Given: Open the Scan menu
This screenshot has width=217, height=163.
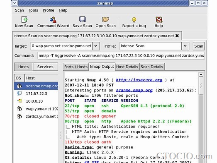Looking at the screenshot, I should (x=20, y=10).
